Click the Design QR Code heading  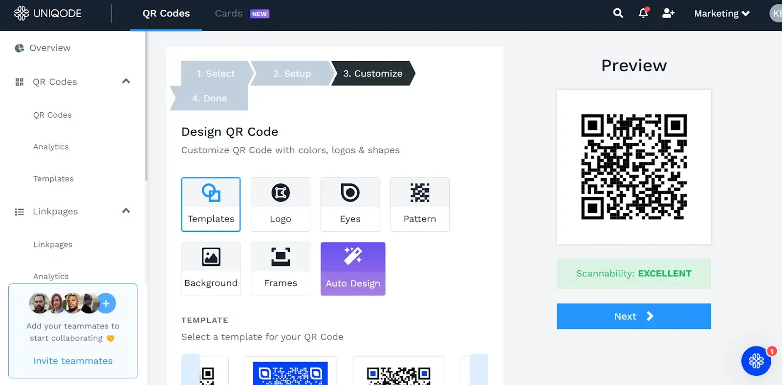[230, 132]
